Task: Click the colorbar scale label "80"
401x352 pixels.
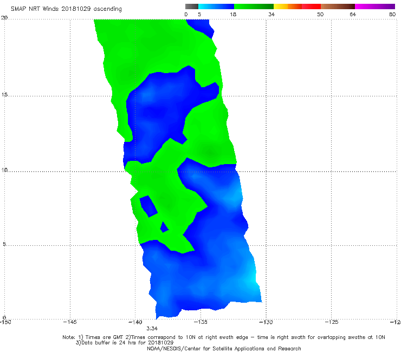Action: [x=392, y=15]
